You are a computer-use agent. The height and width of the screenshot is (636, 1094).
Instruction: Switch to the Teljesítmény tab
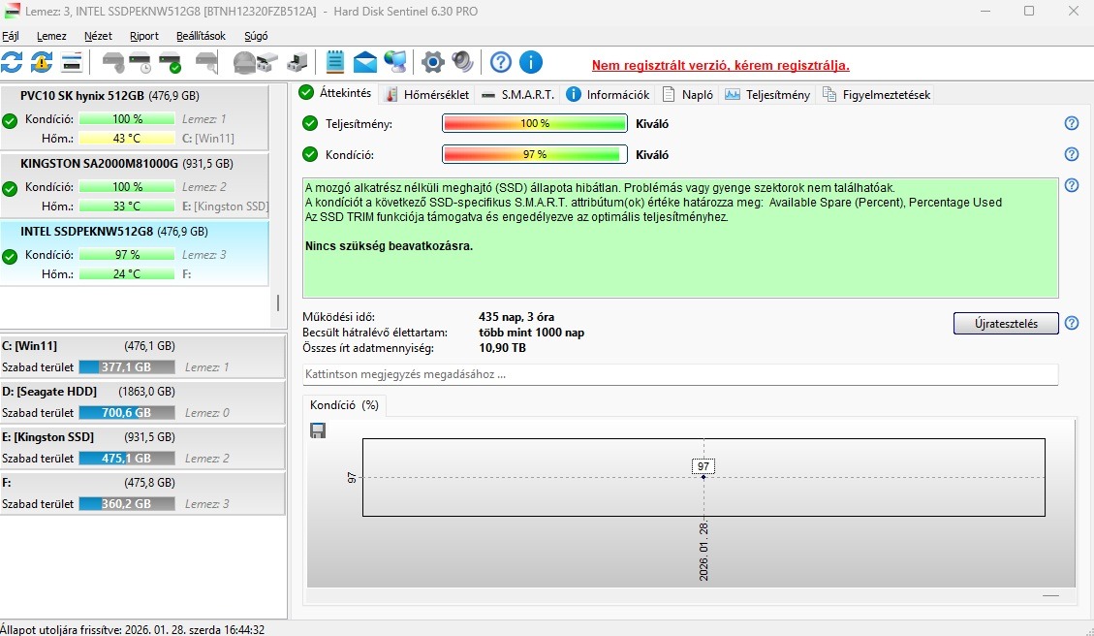pyautogui.click(x=767, y=94)
